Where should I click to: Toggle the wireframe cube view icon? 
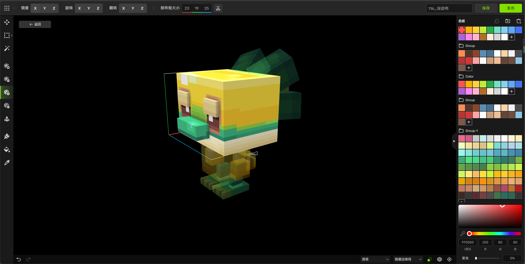pos(440,259)
